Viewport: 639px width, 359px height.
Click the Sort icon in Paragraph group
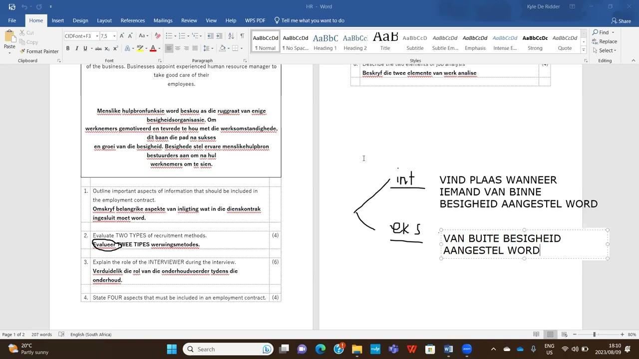pos(231,36)
